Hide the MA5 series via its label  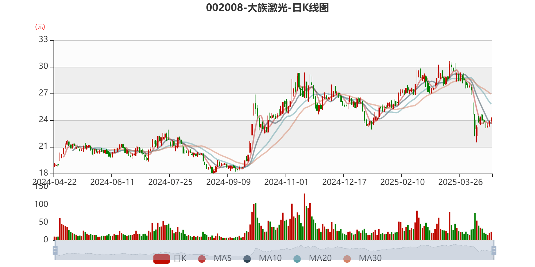point(223,258)
